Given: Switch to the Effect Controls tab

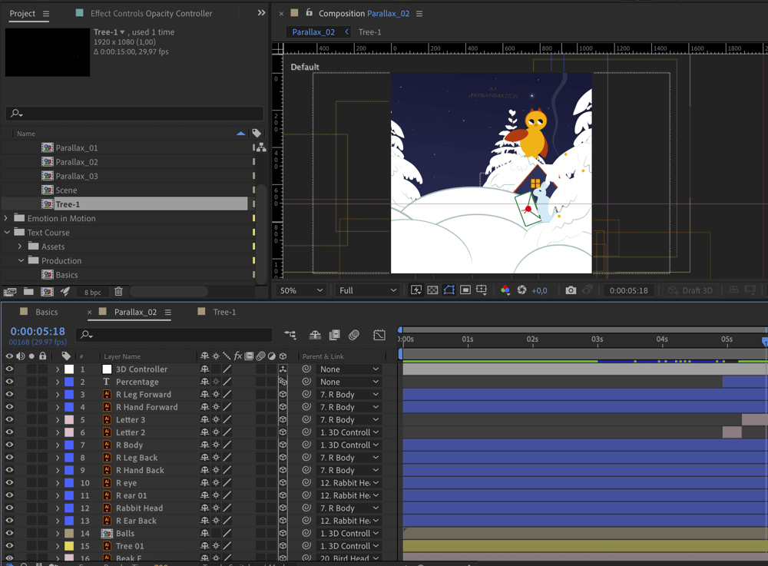Looking at the screenshot, I should pos(151,14).
